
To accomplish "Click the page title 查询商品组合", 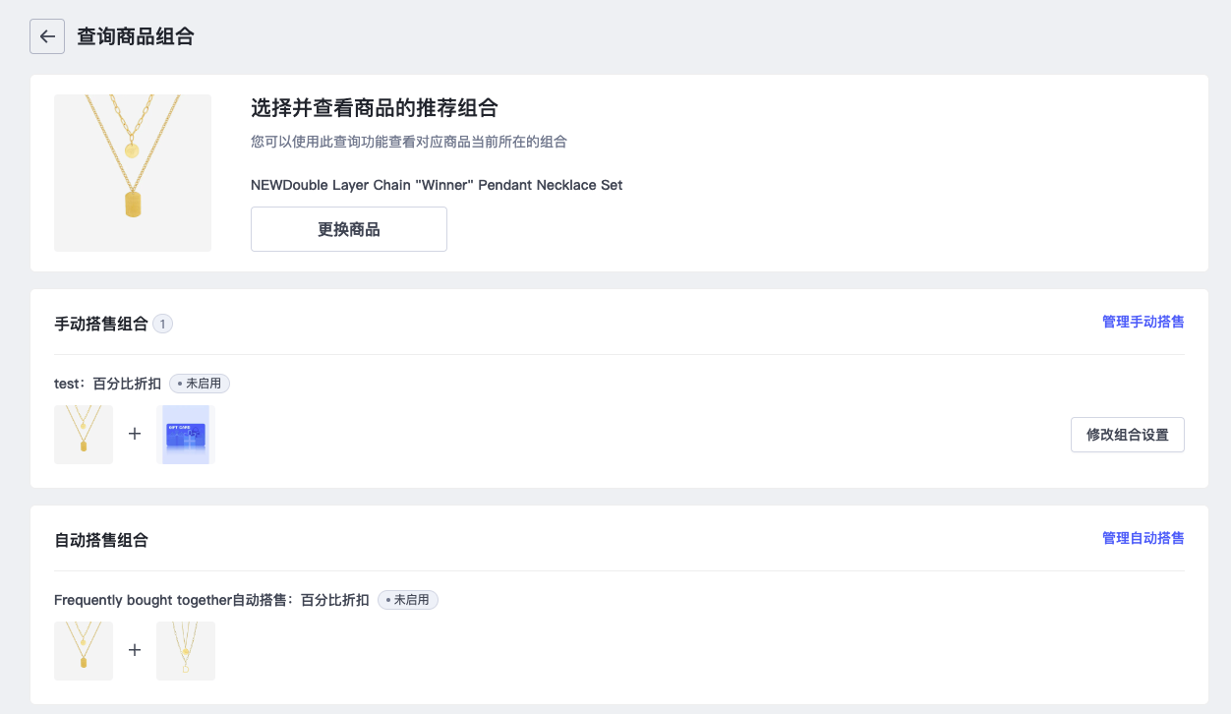I will [x=136, y=36].
